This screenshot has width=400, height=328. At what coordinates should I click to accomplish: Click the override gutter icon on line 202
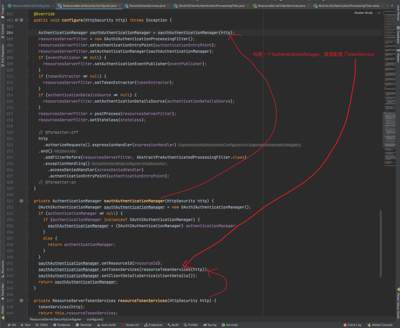(17, 20)
